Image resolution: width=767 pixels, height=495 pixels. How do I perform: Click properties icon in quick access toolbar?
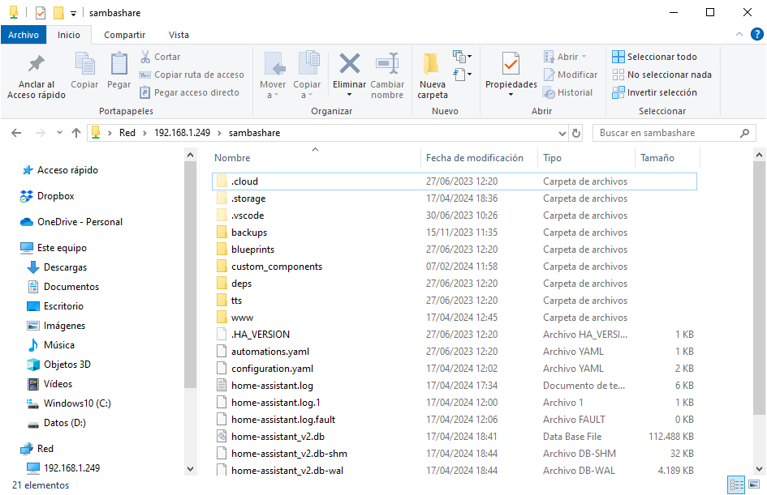[41, 13]
